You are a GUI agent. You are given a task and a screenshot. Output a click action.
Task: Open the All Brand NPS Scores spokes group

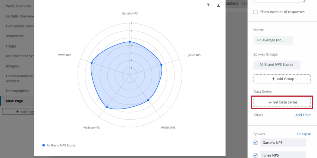[x=277, y=65]
